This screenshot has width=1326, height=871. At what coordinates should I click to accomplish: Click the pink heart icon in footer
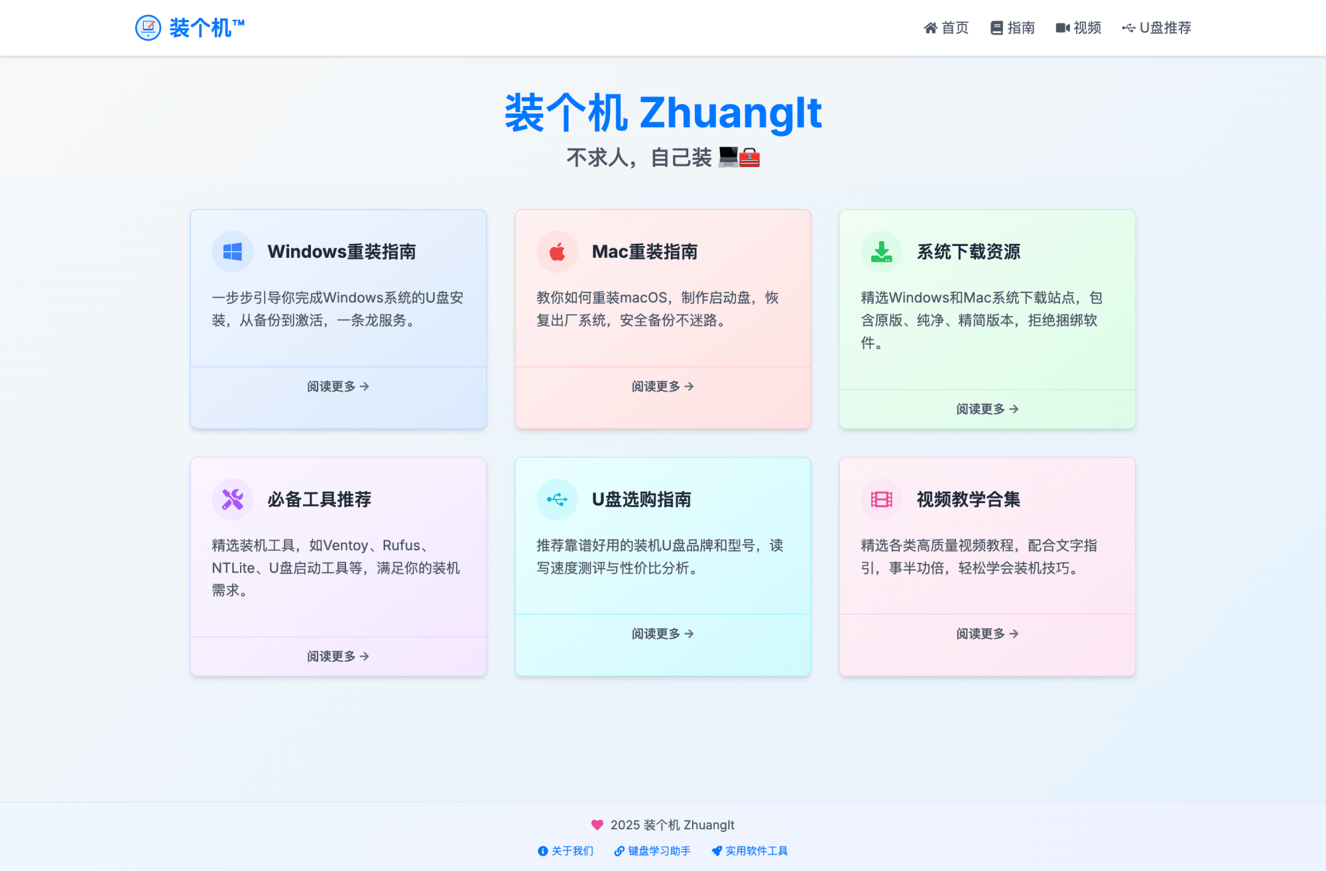point(597,825)
